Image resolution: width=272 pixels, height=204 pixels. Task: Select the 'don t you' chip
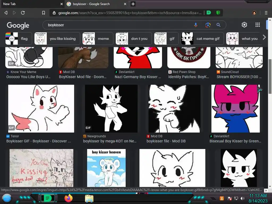coord(134,39)
